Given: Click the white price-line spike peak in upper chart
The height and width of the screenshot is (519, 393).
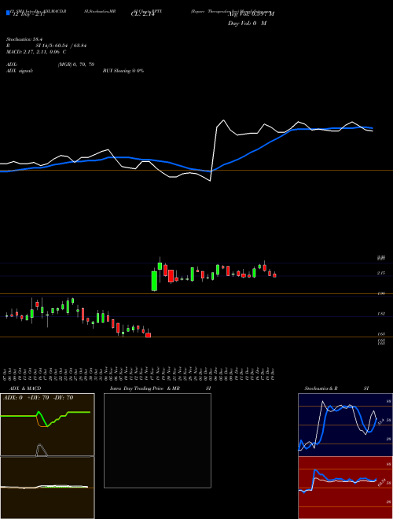Looking at the screenshot, I should [224, 120].
